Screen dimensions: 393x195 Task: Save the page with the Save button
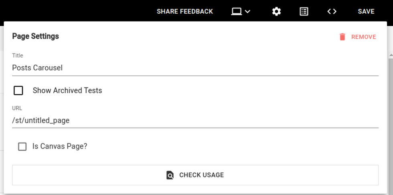pyautogui.click(x=366, y=12)
